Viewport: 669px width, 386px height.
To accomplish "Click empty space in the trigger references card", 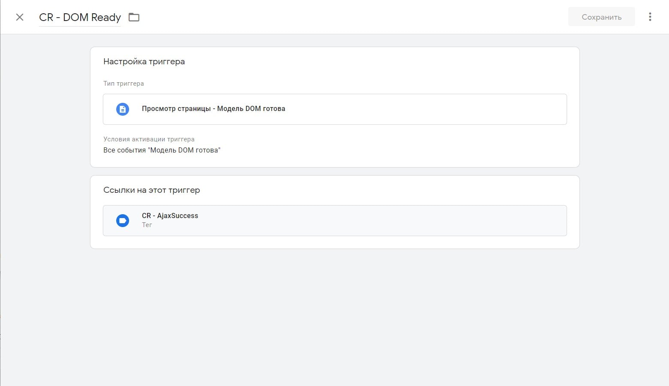I will tap(386, 191).
